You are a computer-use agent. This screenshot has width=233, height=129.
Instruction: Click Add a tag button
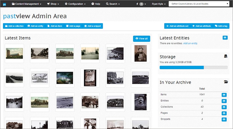221,26
